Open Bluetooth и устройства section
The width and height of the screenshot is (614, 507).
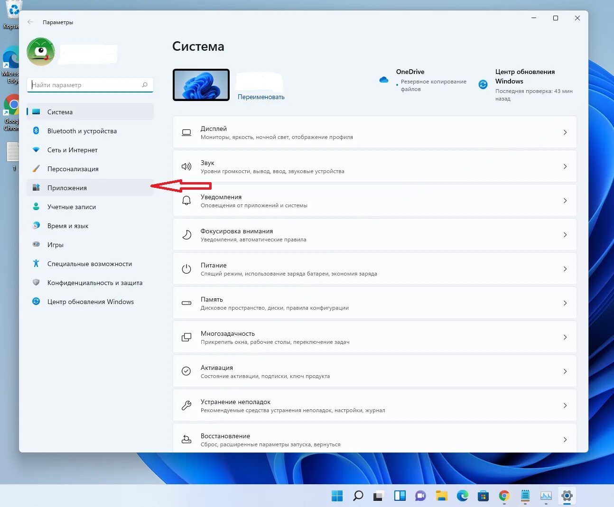(90, 131)
